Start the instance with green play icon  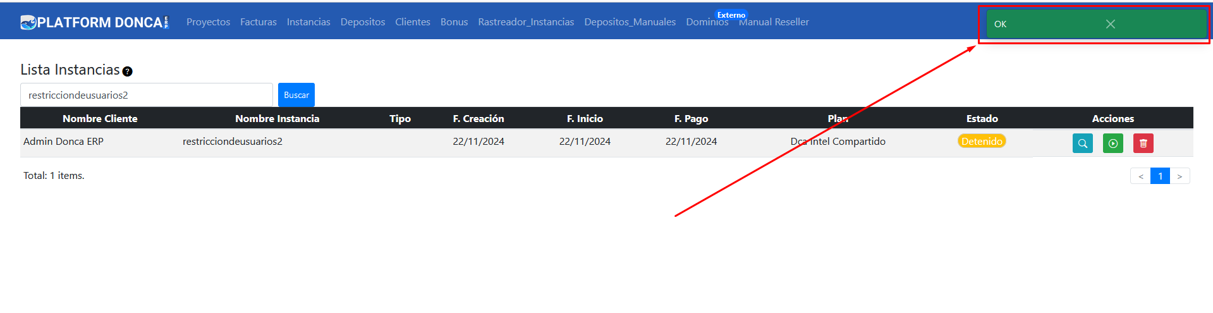click(x=1112, y=144)
